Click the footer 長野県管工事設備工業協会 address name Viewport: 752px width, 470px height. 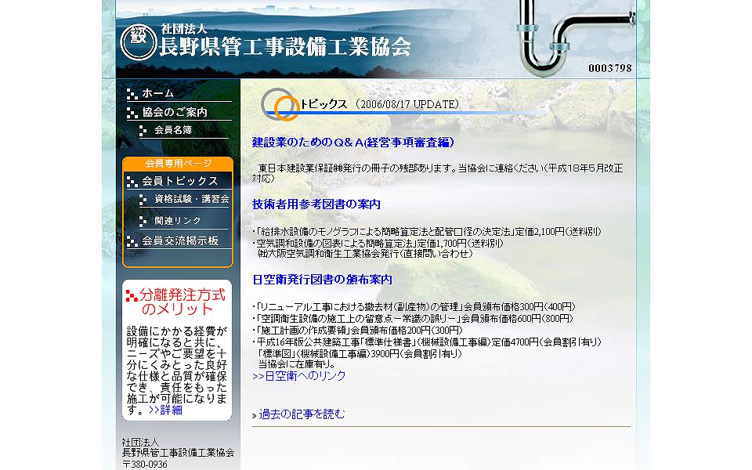click(178, 452)
